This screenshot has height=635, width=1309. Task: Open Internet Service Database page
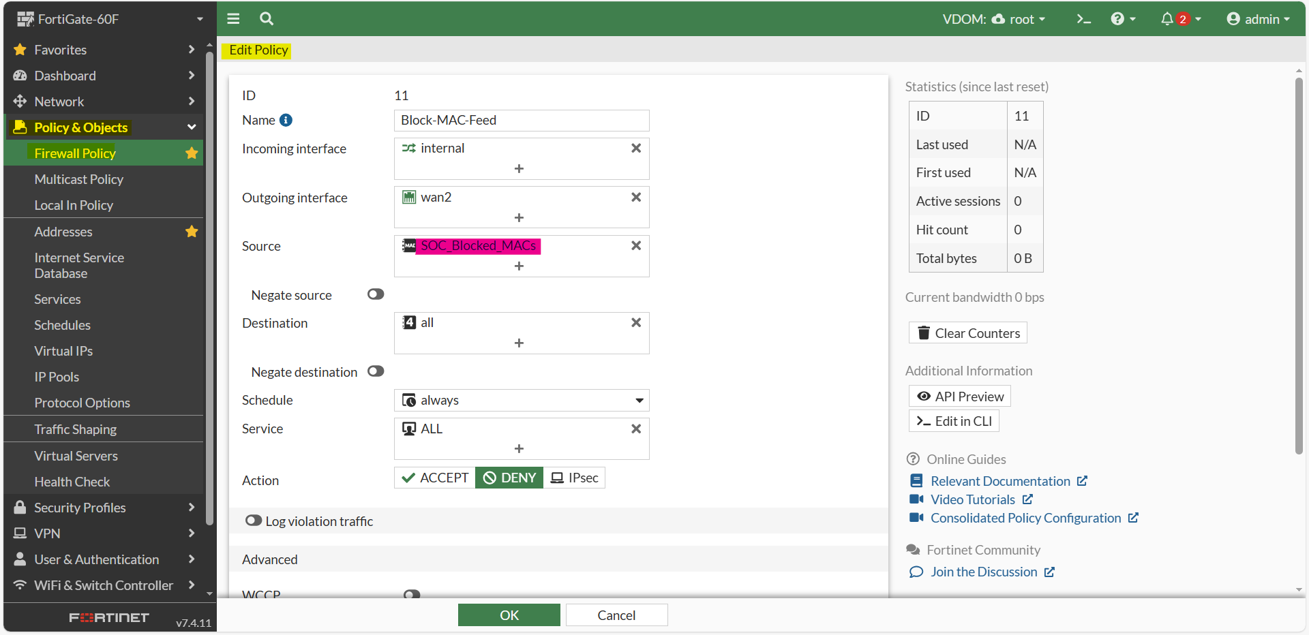point(79,266)
